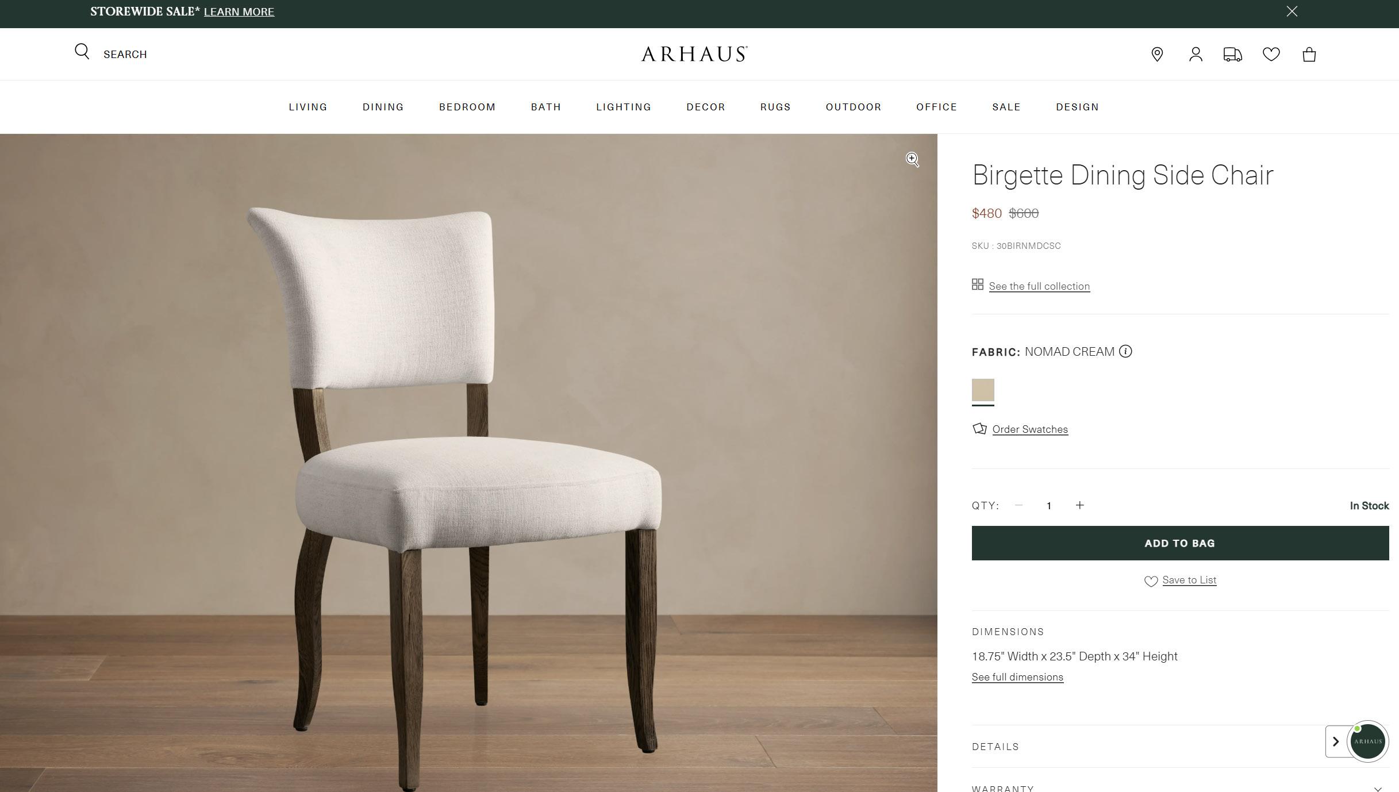Viewport: 1399px width, 792px height.
Task: Decrease quantity with the minus stepper
Action: pyautogui.click(x=1018, y=505)
